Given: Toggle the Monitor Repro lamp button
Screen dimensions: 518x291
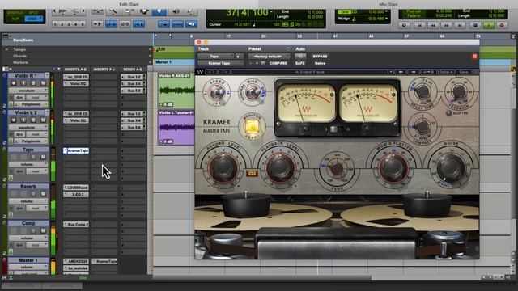Looking at the screenshot, I should click(x=252, y=128).
